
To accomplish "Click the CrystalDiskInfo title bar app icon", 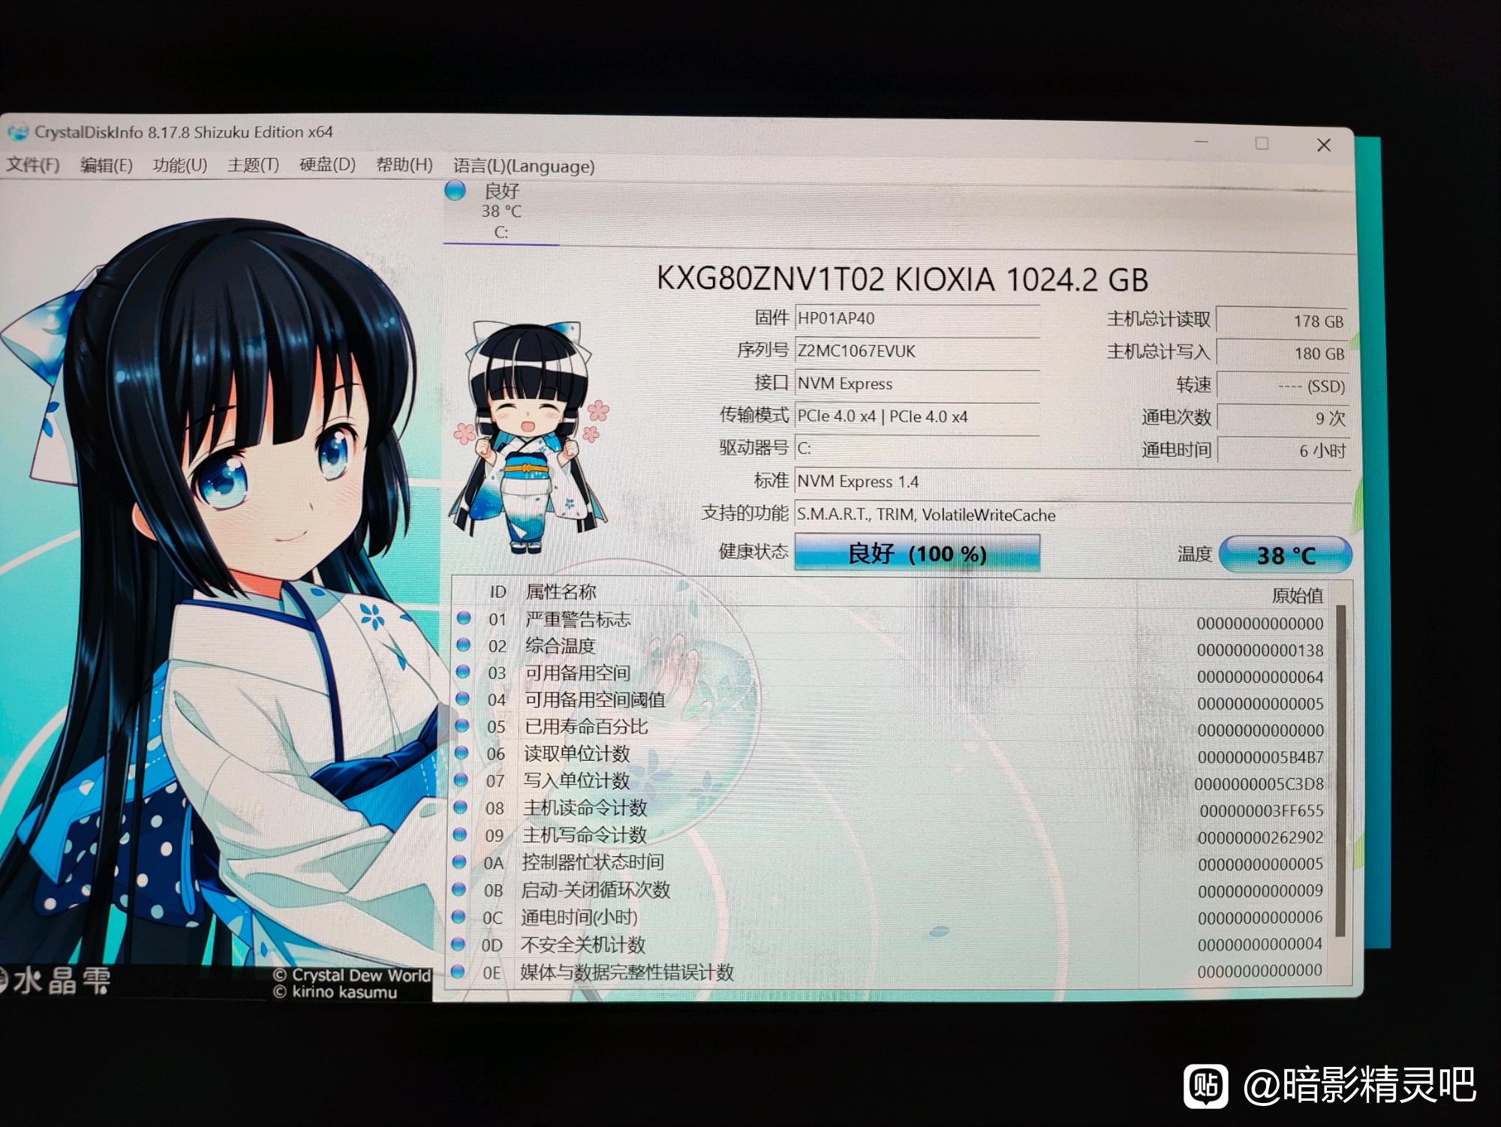I will (x=17, y=133).
